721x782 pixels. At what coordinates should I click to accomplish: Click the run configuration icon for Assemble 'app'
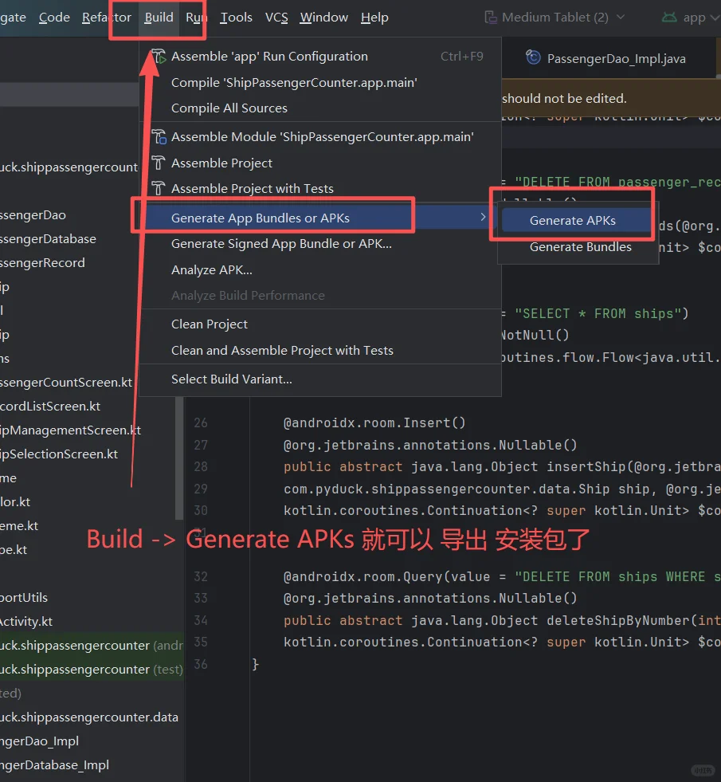158,56
